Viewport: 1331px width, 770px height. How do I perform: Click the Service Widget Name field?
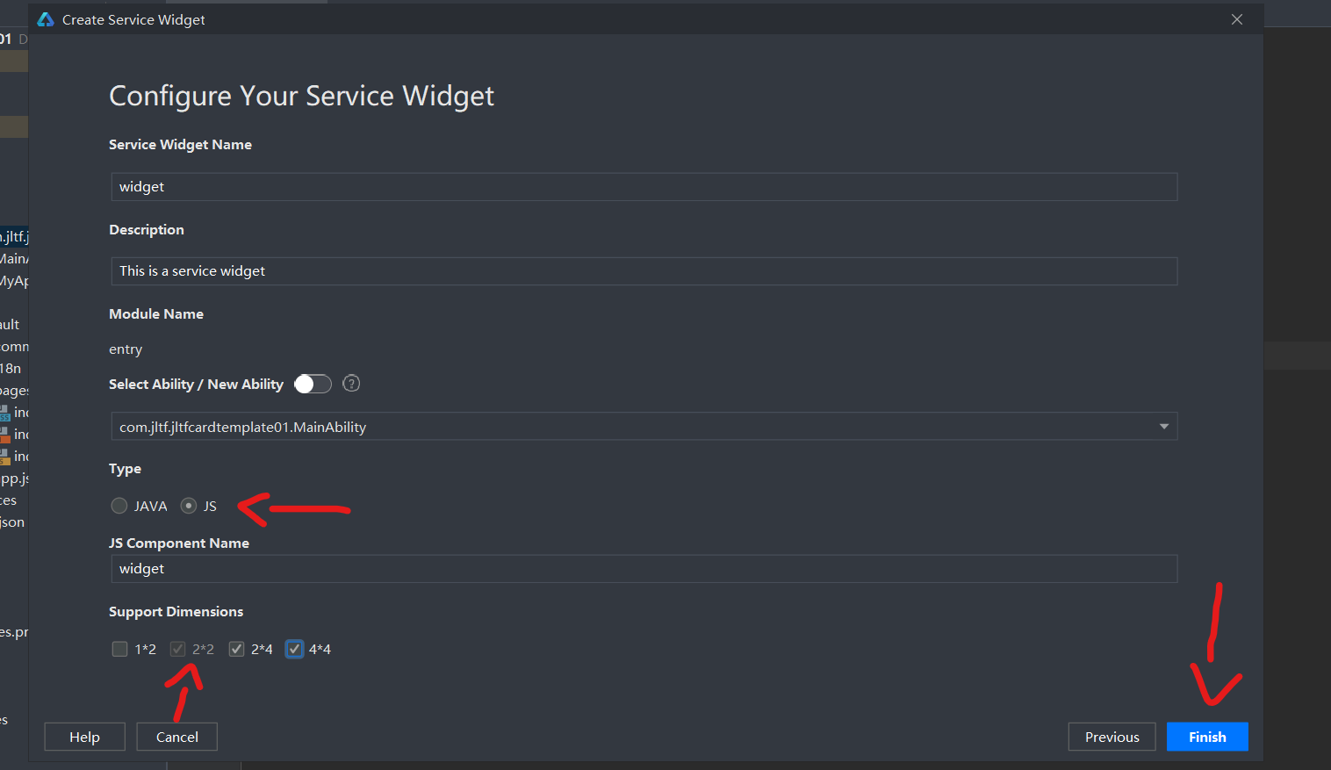point(644,187)
